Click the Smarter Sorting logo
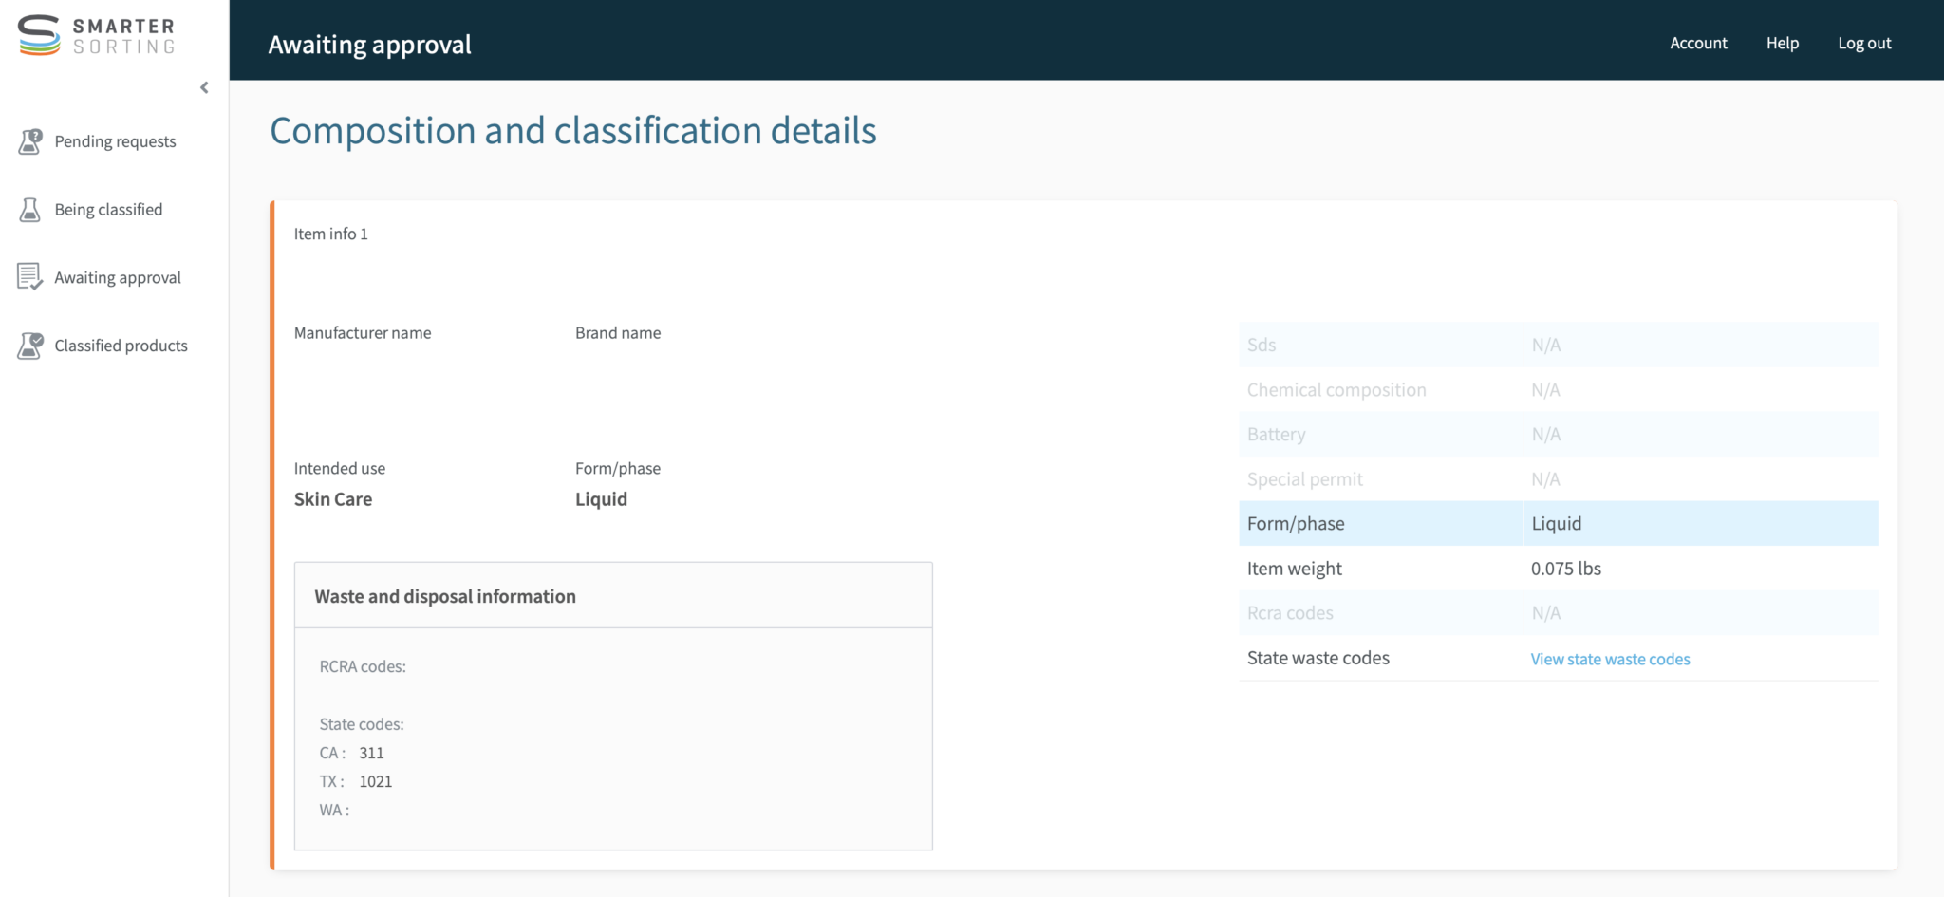The height and width of the screenshot is (897, 1944). tap(96, 36)
